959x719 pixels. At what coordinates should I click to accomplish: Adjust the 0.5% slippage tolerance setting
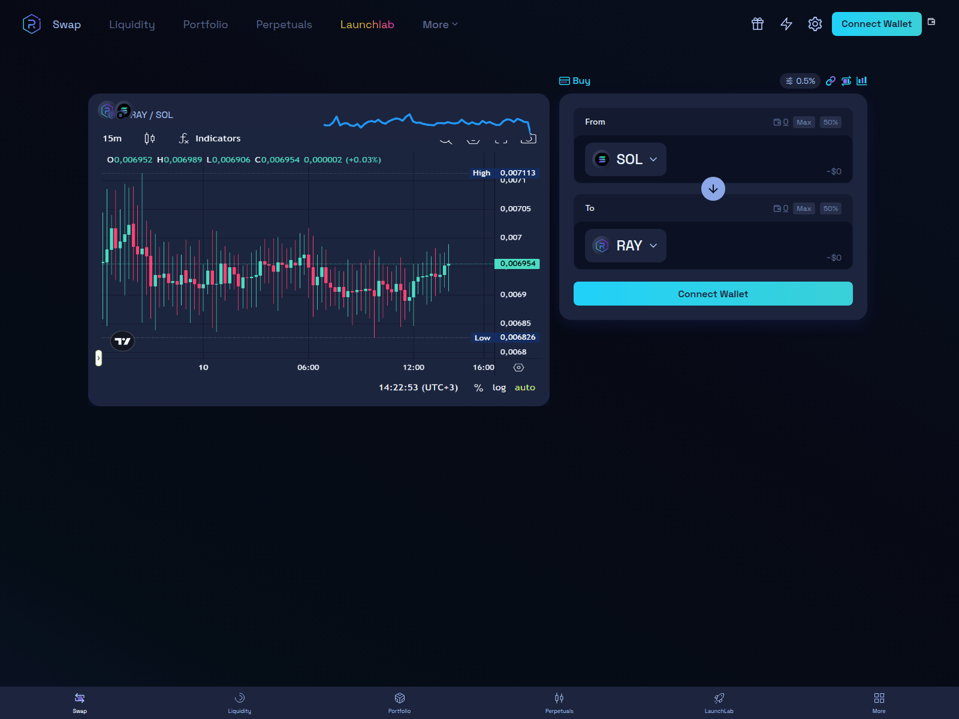800,81
